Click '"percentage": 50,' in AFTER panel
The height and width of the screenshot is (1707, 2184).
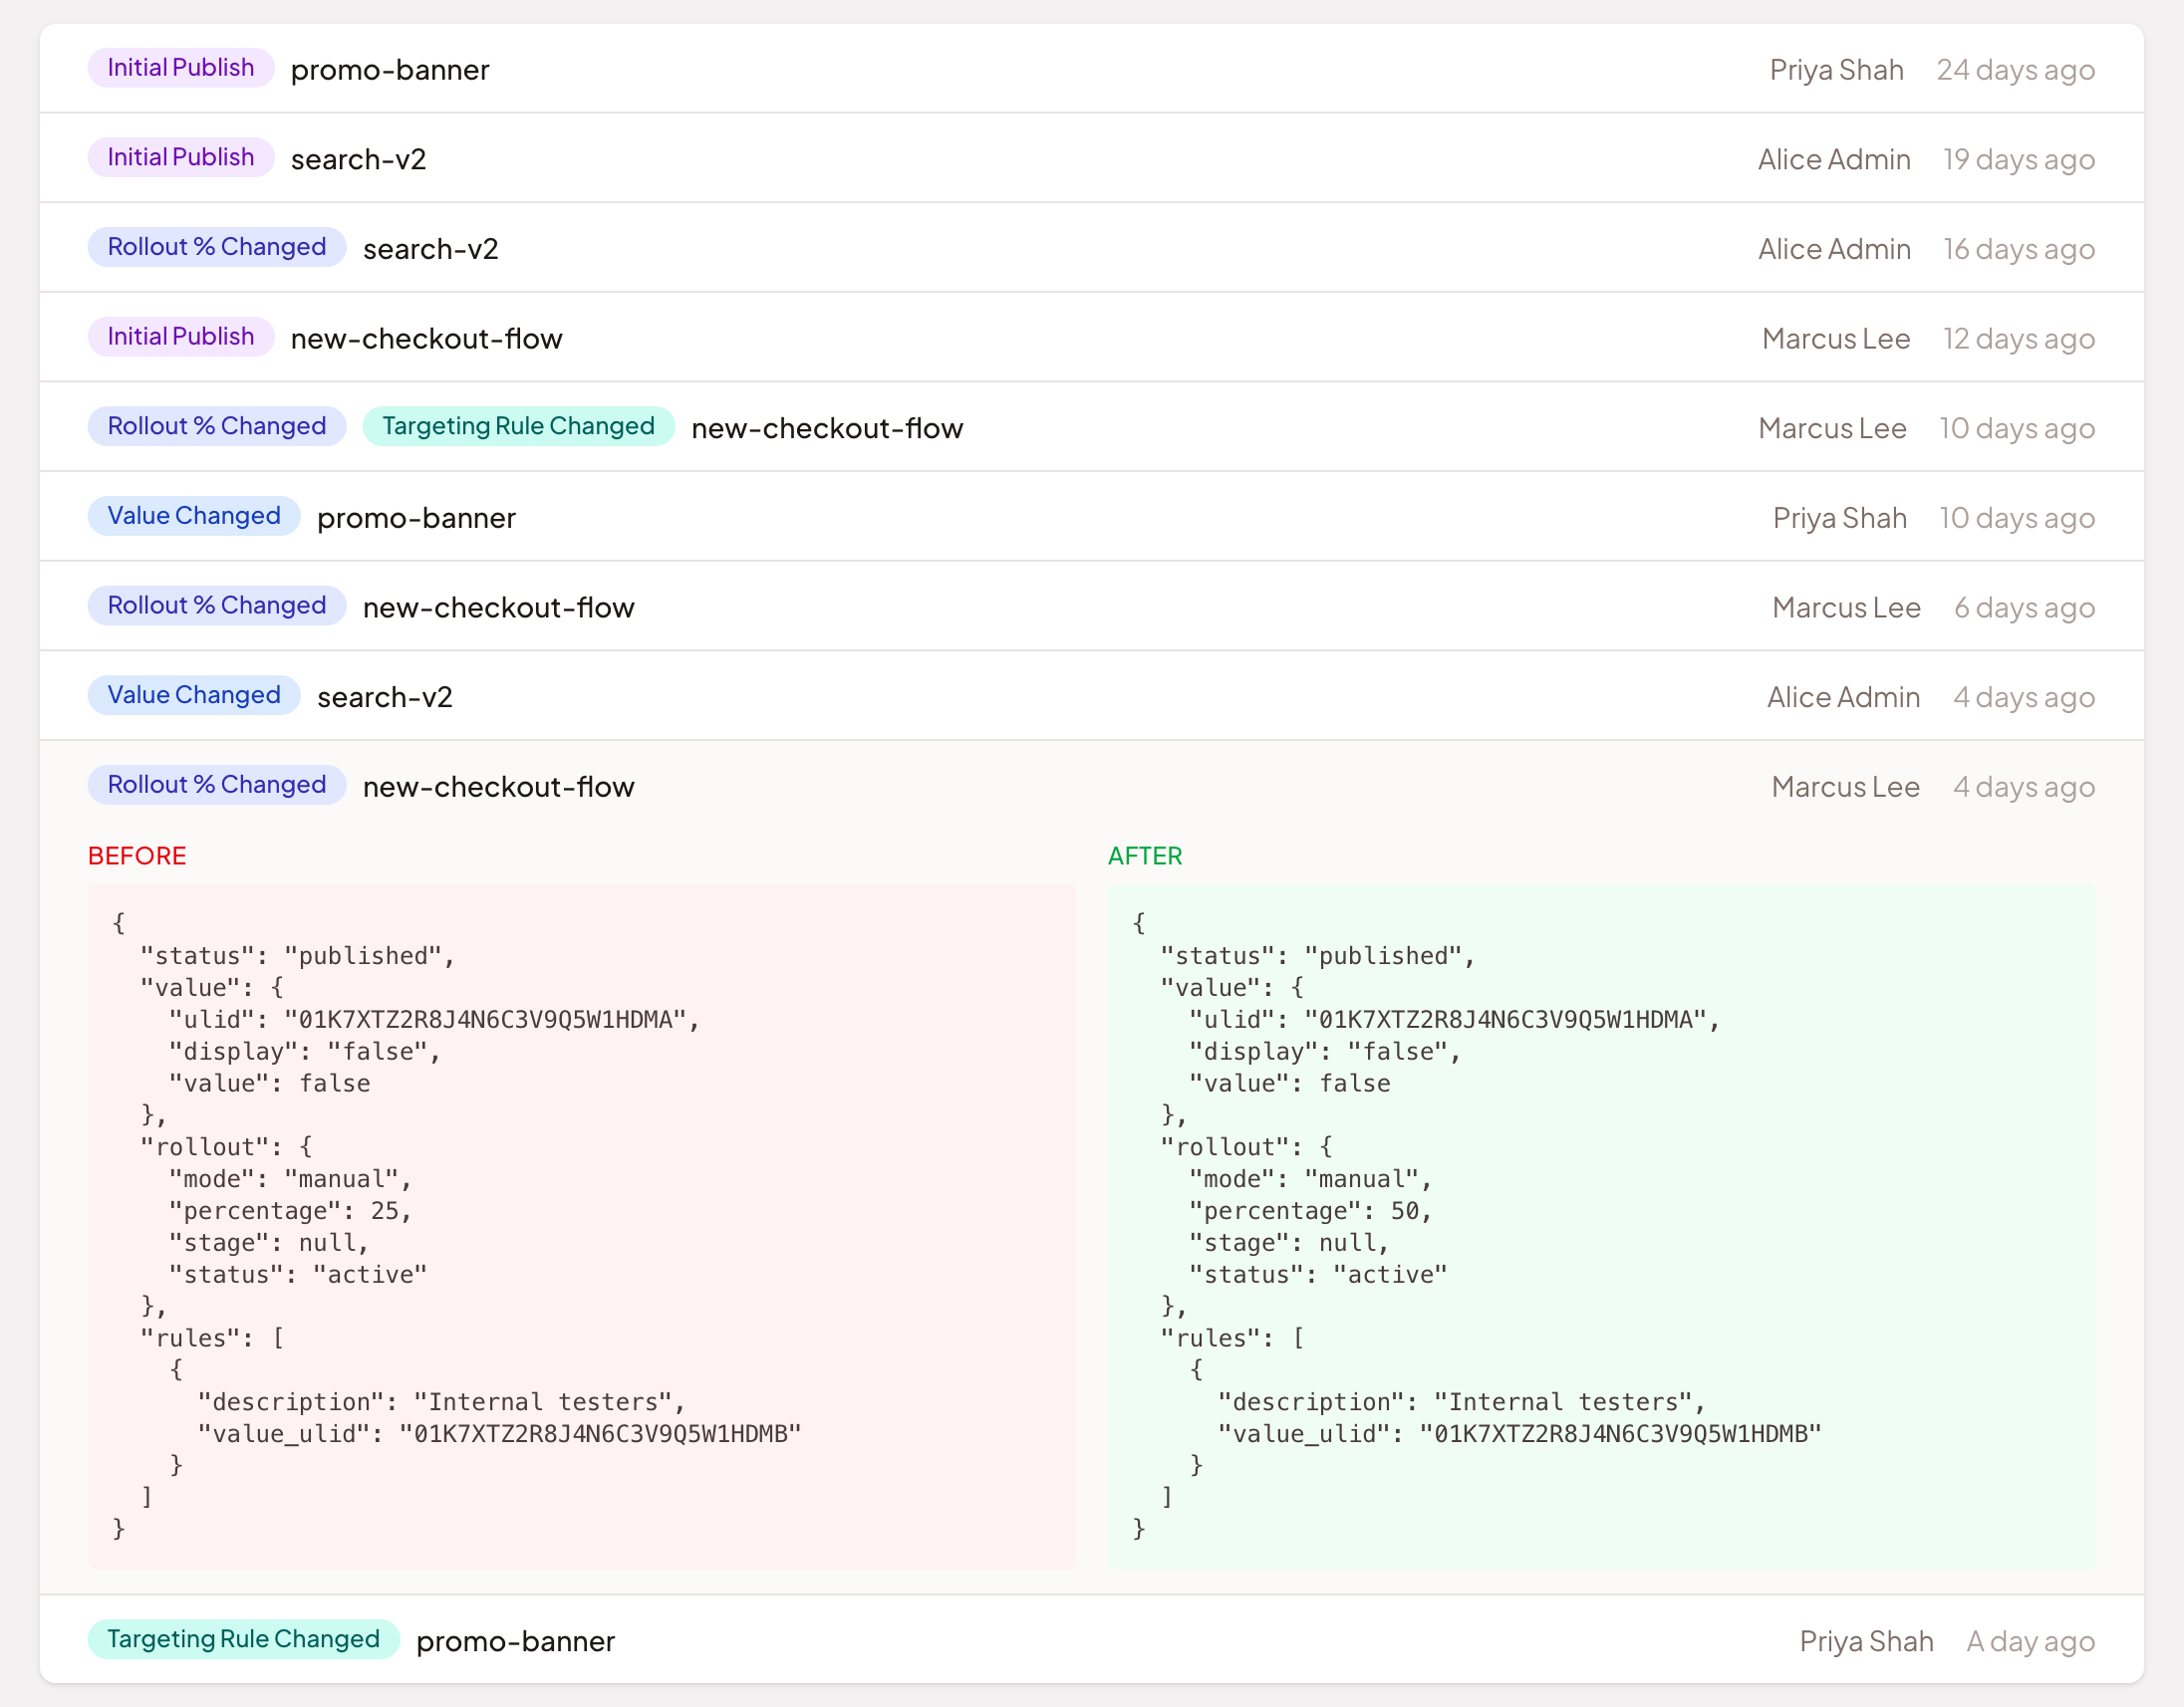pos(1310,1211)
